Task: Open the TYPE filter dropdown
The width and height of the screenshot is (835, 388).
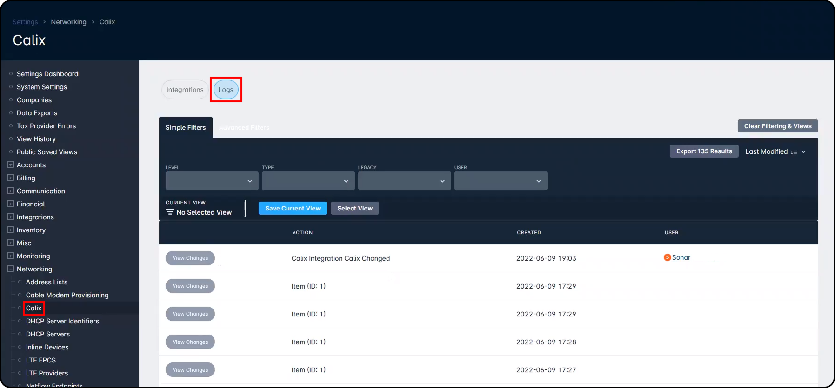Action: pos(308,181)
